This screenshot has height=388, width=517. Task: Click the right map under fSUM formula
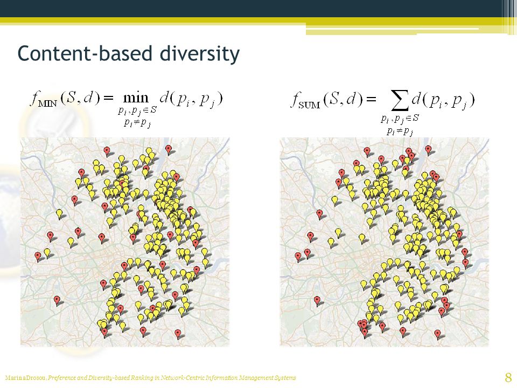click(385, 242)
